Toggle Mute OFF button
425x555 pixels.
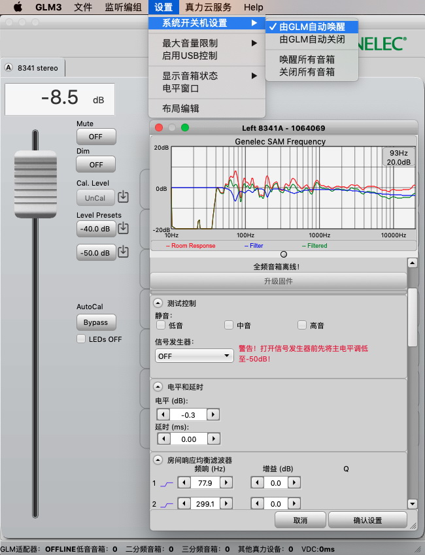click(96, 137)
